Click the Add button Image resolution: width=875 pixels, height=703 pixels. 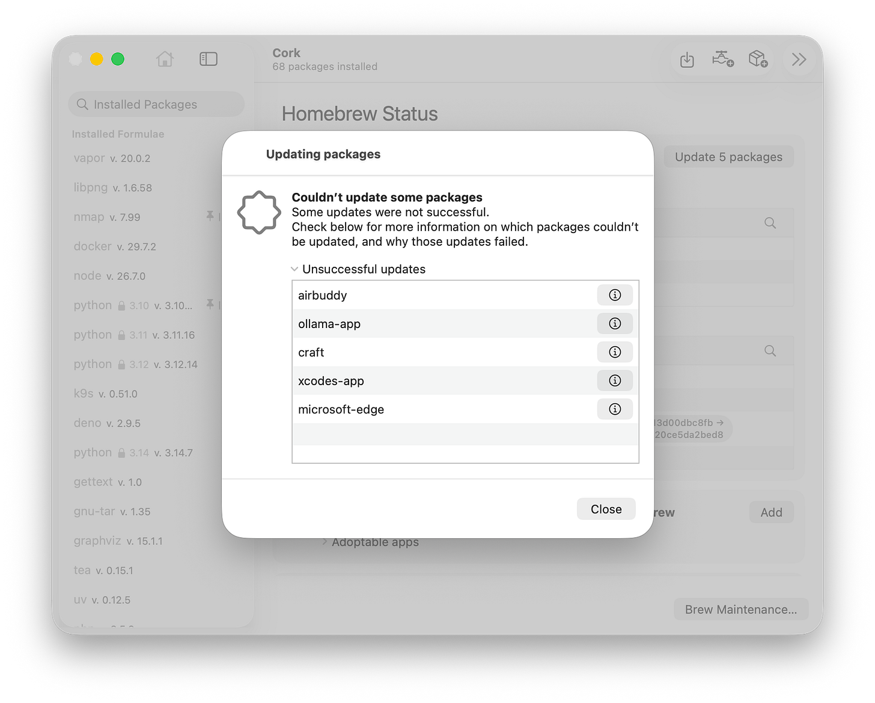(x=771, y=513)
